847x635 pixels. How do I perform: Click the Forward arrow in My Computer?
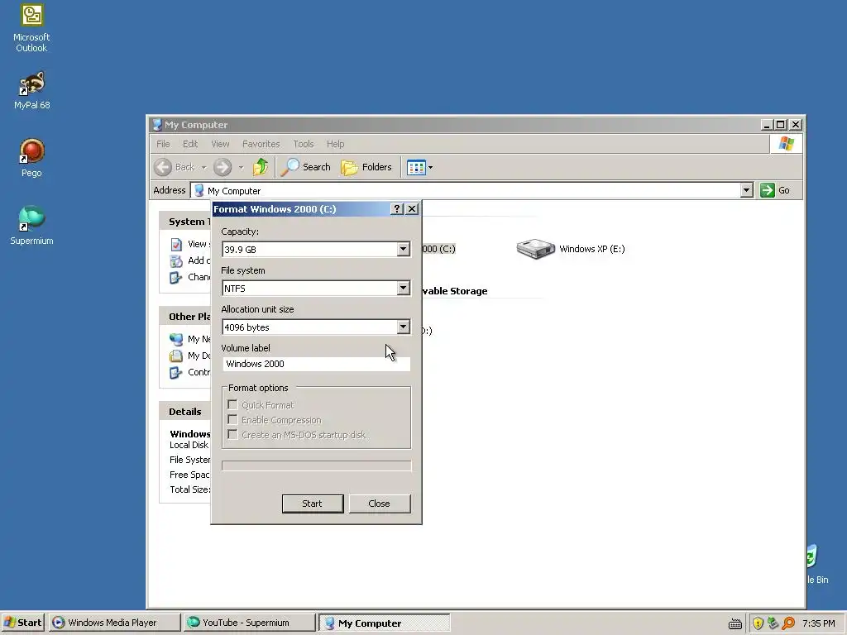pos(222,167)
